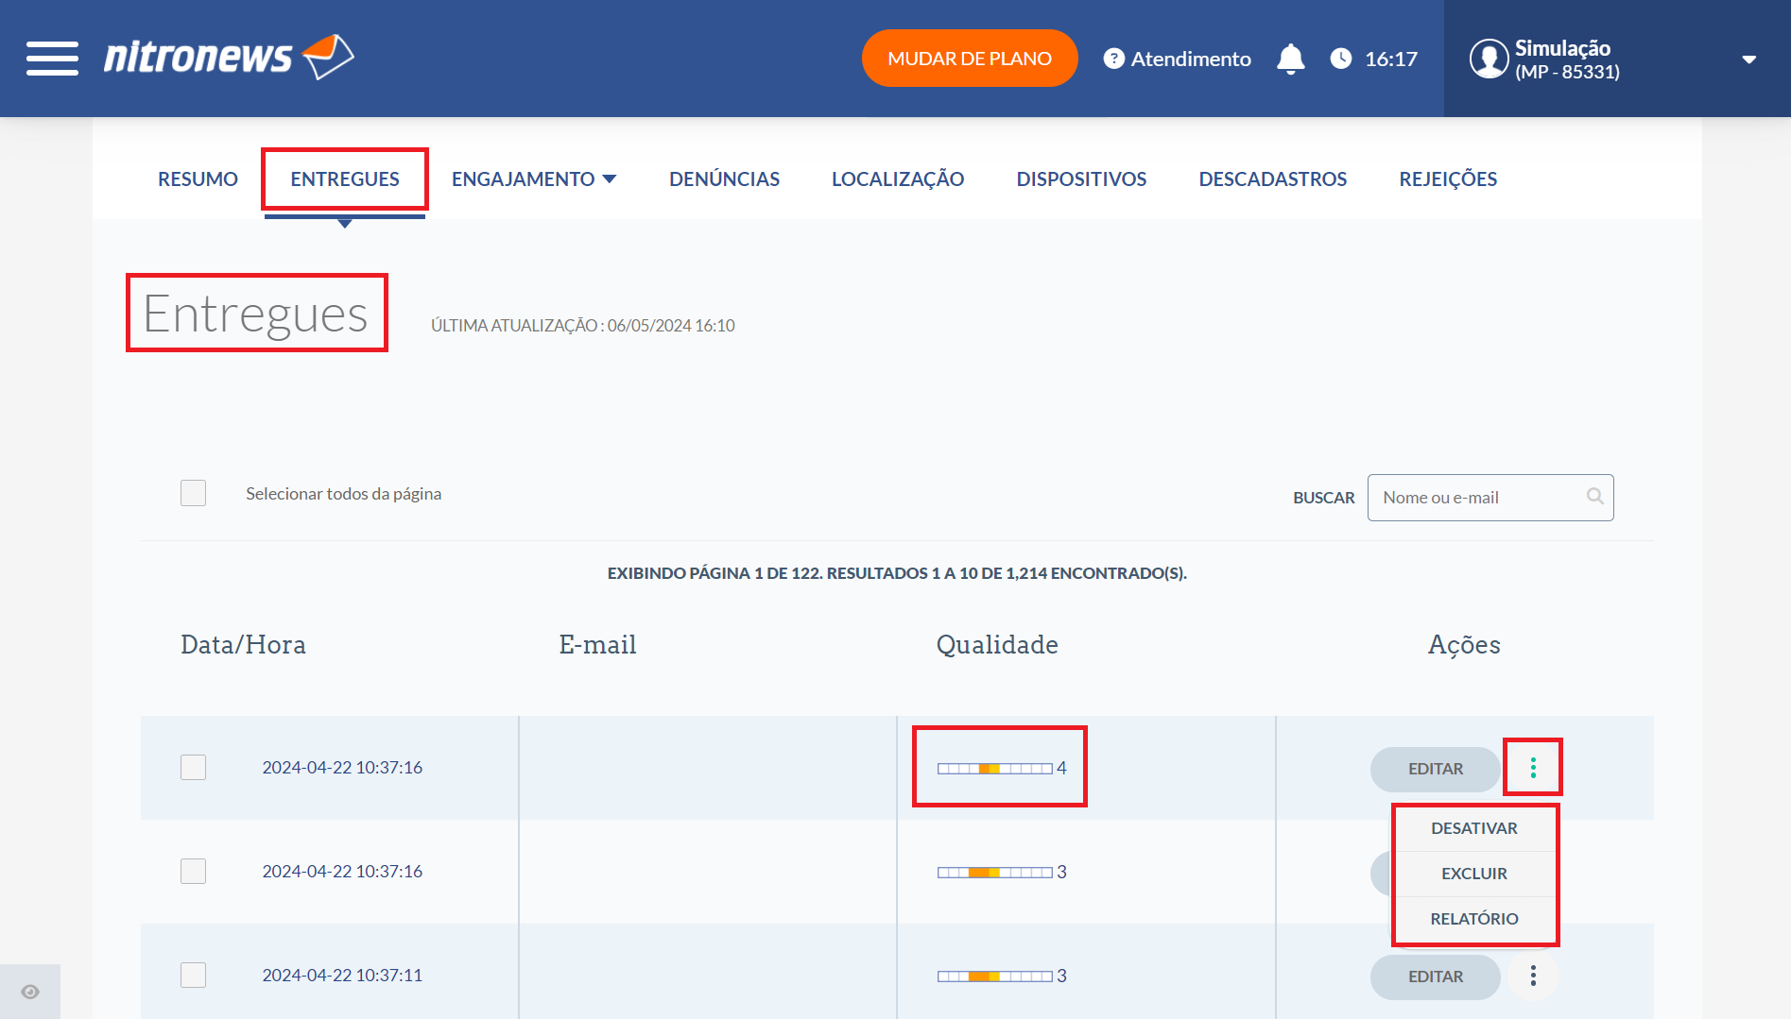Screen dimensions: 1791x1019
Task: Select the 2024-04-22 10:37:11 row checkbox
Action: pyautogui.click(x=193, y=975)
